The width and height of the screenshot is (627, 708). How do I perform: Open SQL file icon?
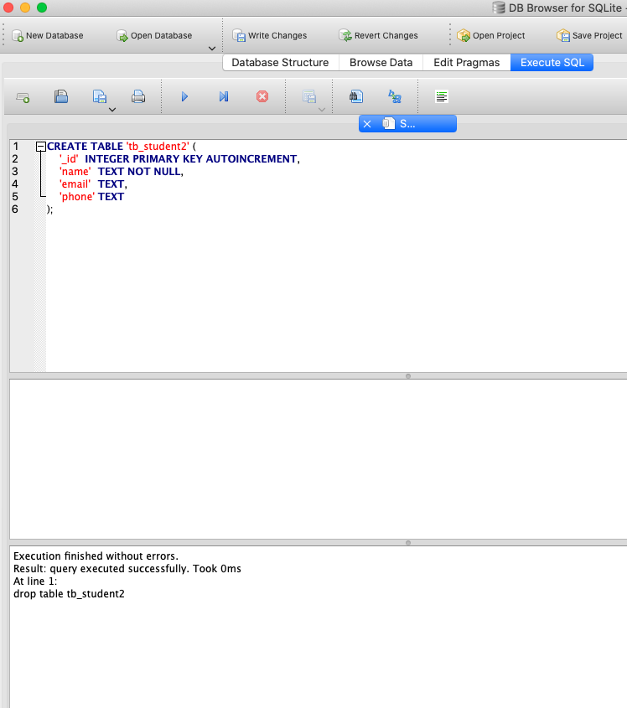61,96
